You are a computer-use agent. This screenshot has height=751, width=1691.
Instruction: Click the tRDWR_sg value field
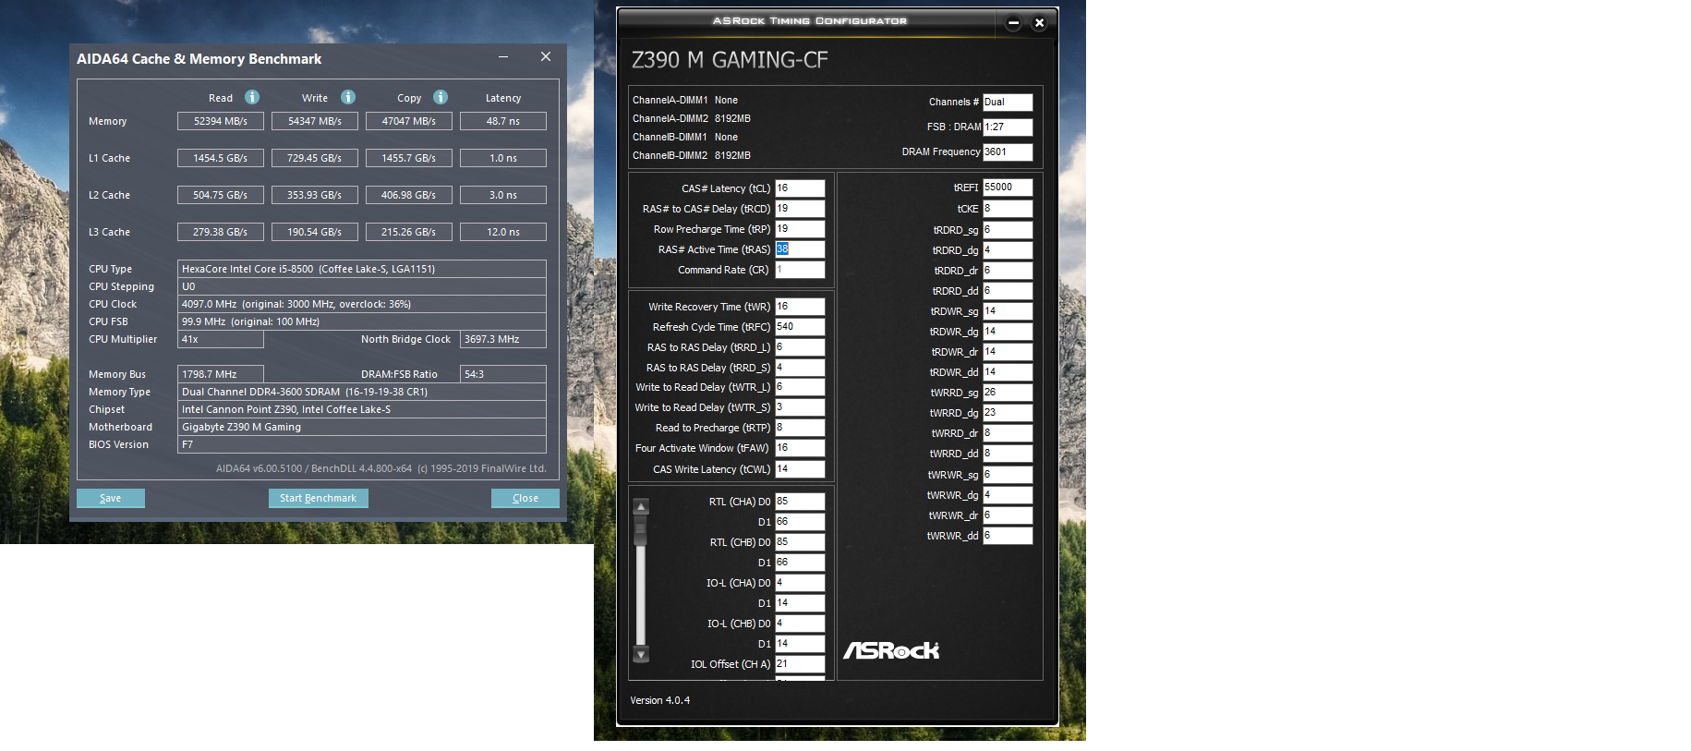click(x=1008, y=311)
